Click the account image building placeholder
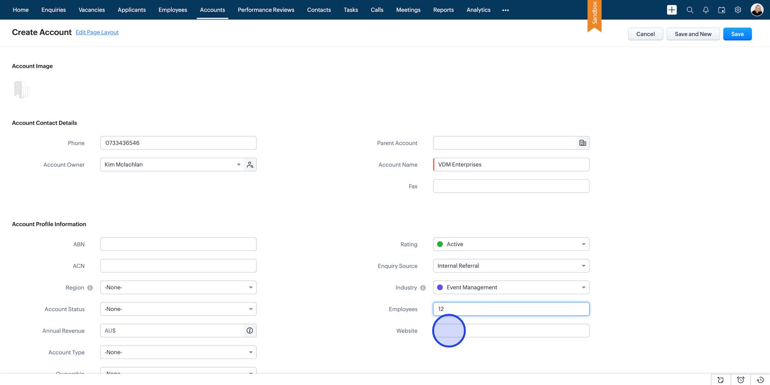The image size is (770, 385). point(21,89)
